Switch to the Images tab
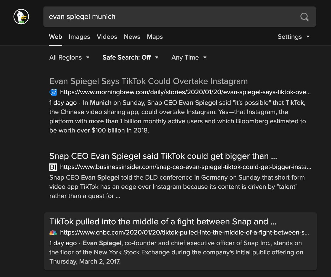 (79, 37)
